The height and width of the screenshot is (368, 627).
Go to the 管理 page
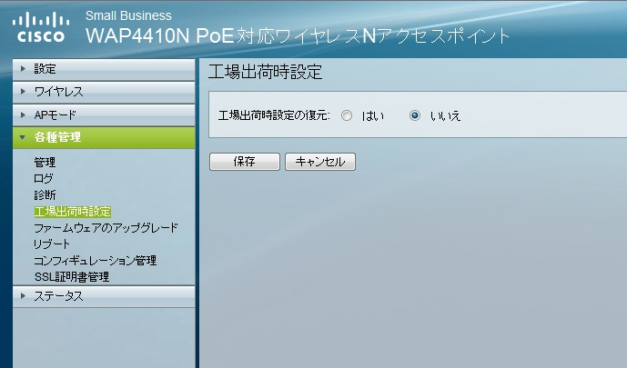[x=45, y=162]
